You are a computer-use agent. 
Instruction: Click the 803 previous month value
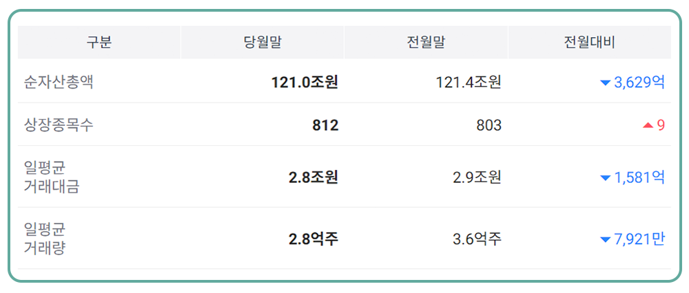[489, 125]
